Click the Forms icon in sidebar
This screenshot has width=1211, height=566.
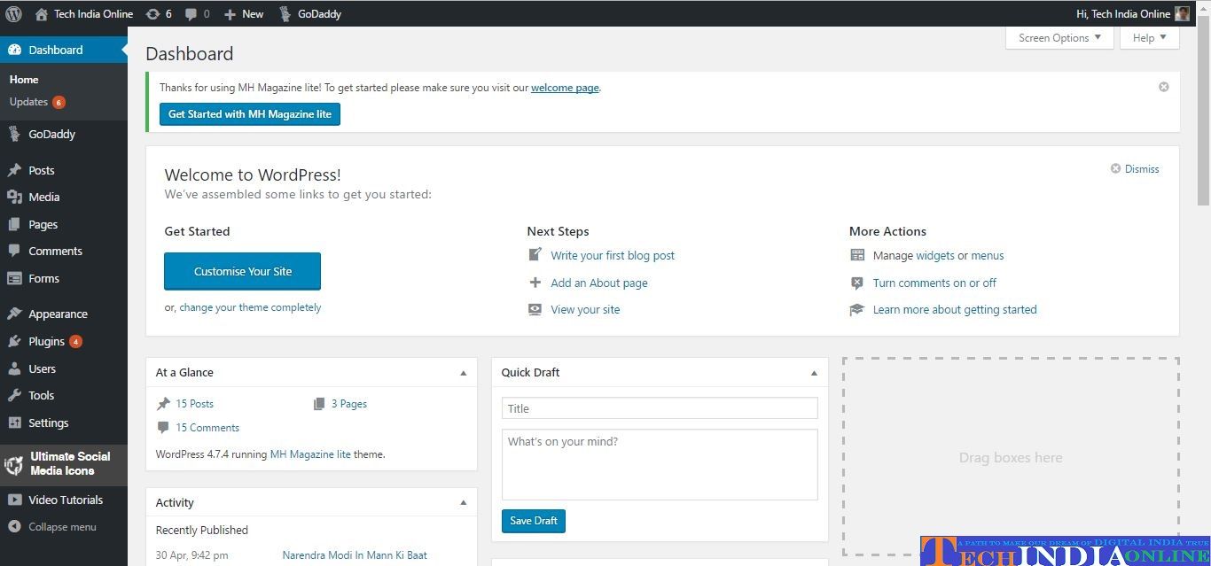(x=14, y=278)
